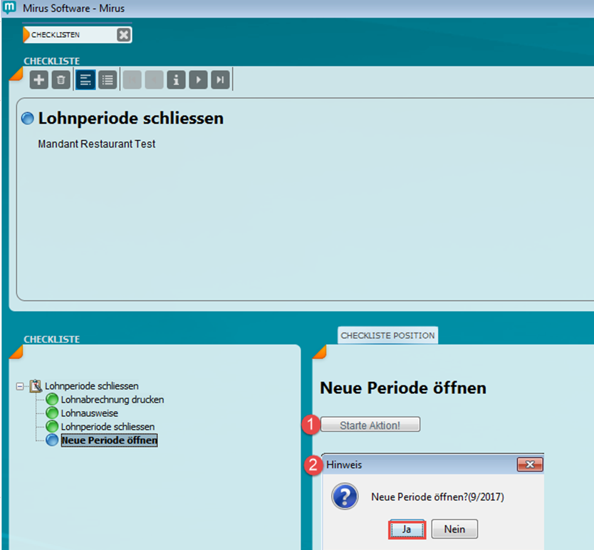Select Lohnperiode schliessen child tree item
594x550 pixels.
tap(107, 426)
